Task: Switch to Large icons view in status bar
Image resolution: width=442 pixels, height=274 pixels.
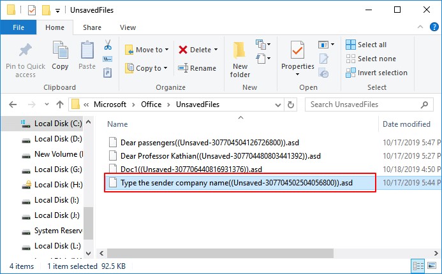Action: tap(432, 266)
